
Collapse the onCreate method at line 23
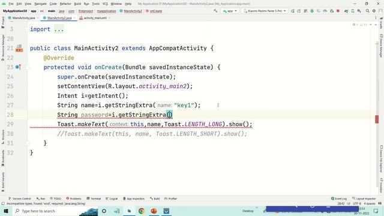(28, 67)
